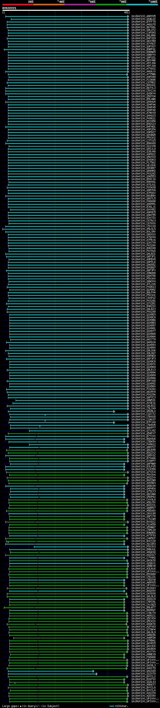Select the UniRef100_Q8W531 label
Viewport: 160px width, 708px height.
(x=143, y=400)
